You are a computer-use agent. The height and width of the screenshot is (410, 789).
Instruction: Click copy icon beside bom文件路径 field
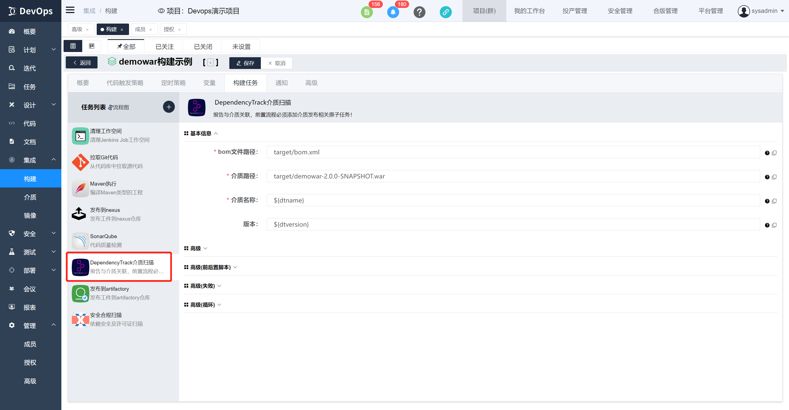pos(774,153)
